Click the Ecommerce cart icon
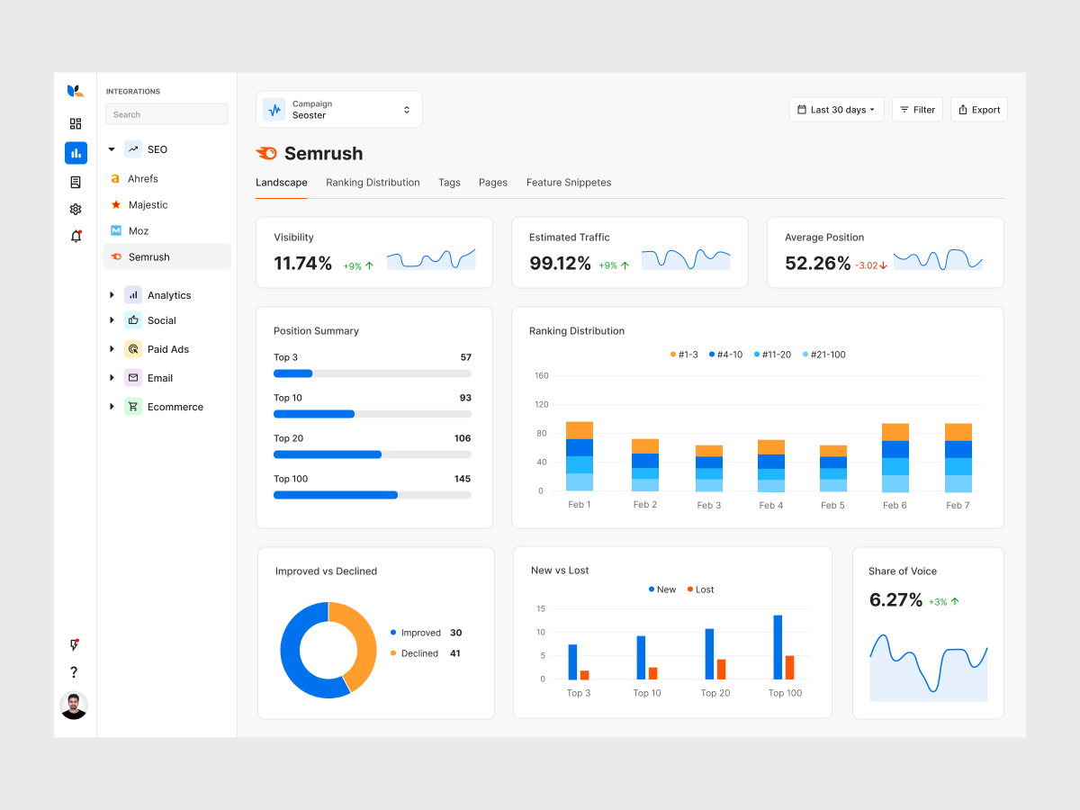This screenshot has width=1080, height=810. click(x=133, y=407)
